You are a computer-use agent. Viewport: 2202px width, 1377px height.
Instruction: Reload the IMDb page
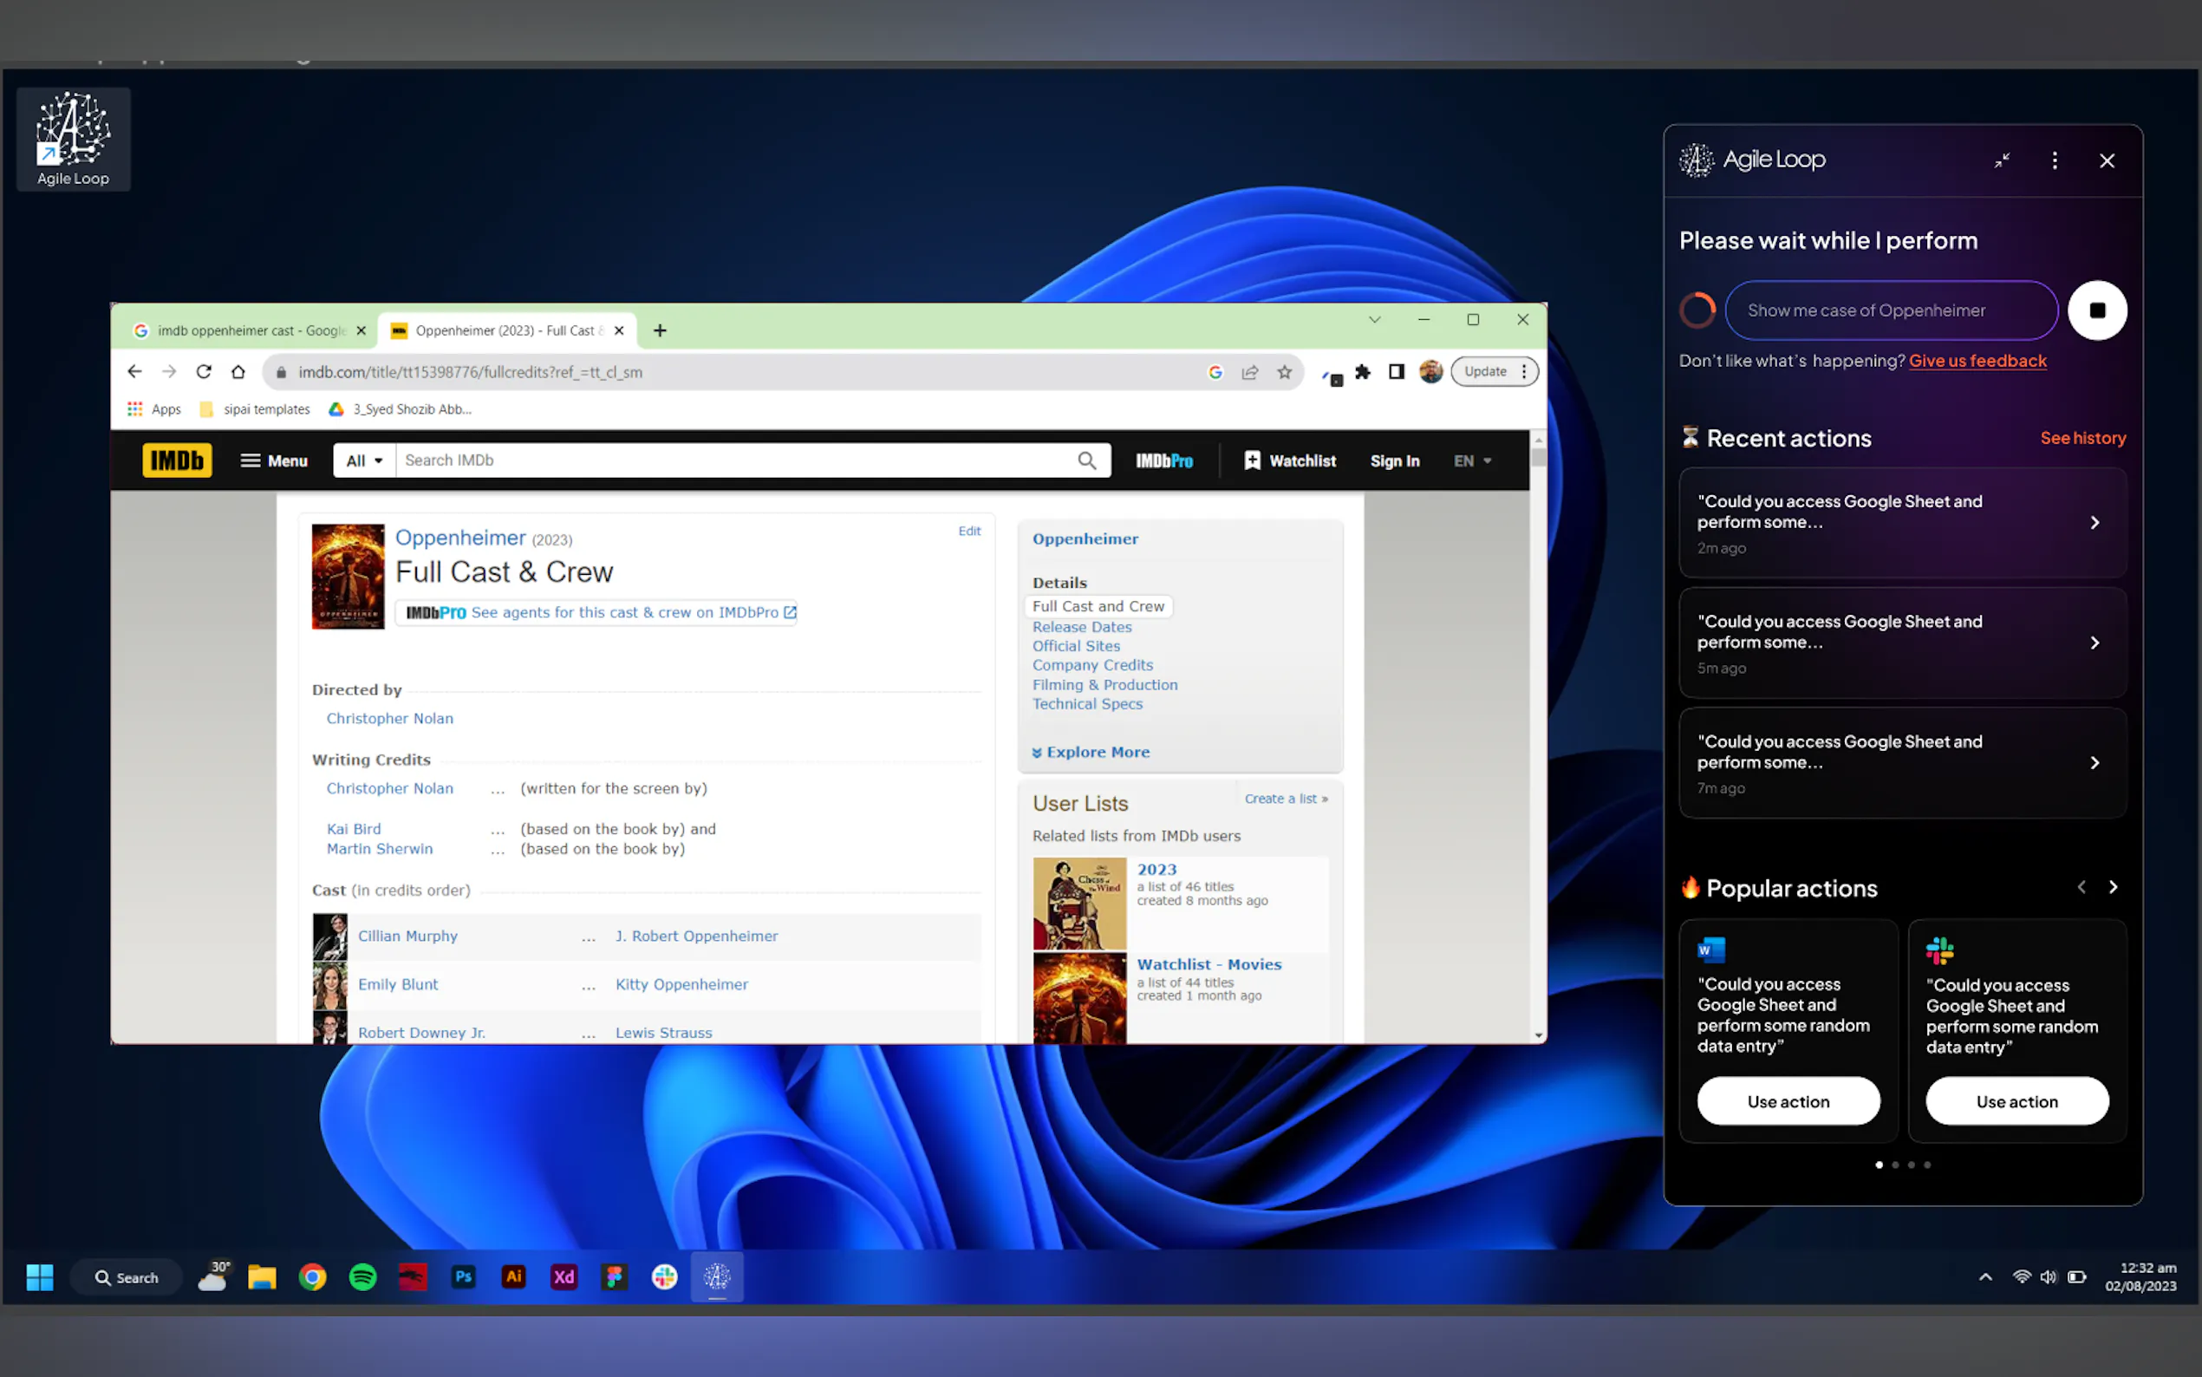(x=204, y=372)
